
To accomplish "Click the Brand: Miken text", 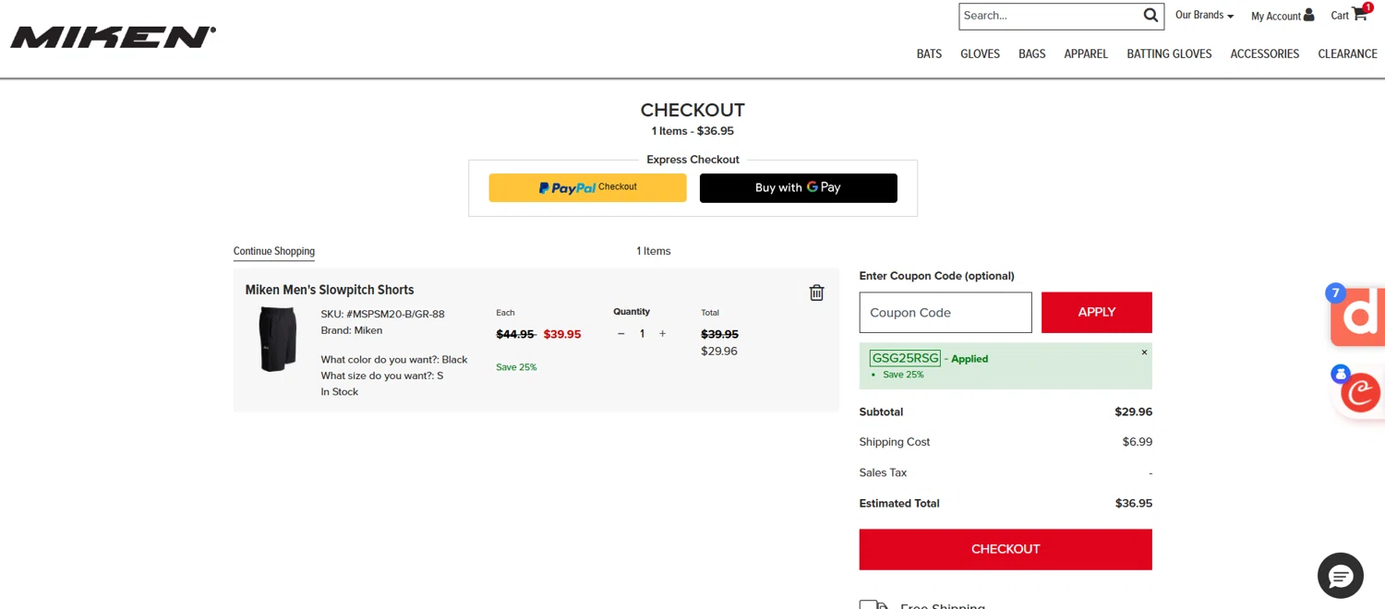I will pyautogui.click(x=351, y=330).
